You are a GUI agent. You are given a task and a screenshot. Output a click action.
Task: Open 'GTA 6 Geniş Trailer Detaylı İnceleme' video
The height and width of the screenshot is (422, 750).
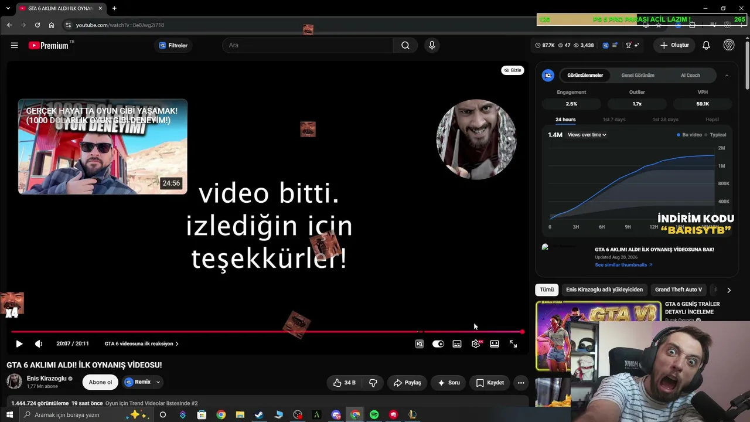point(693,308)
